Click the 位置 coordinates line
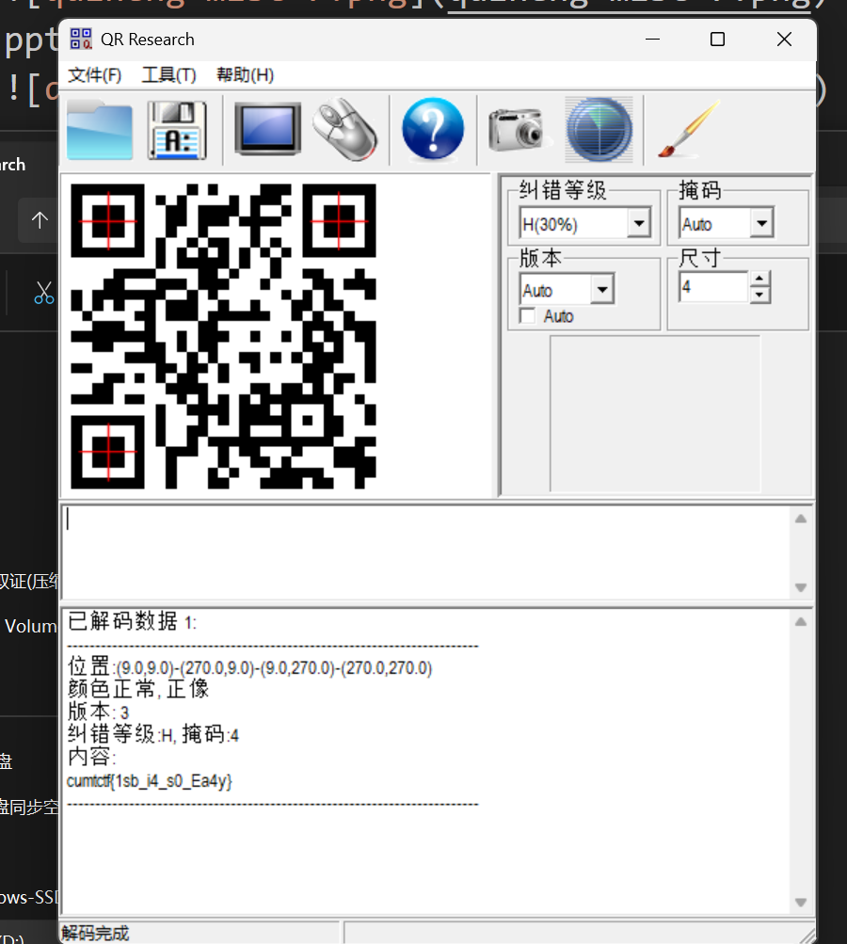This screenshot has height=944, width=847. [x=249, y=667]
